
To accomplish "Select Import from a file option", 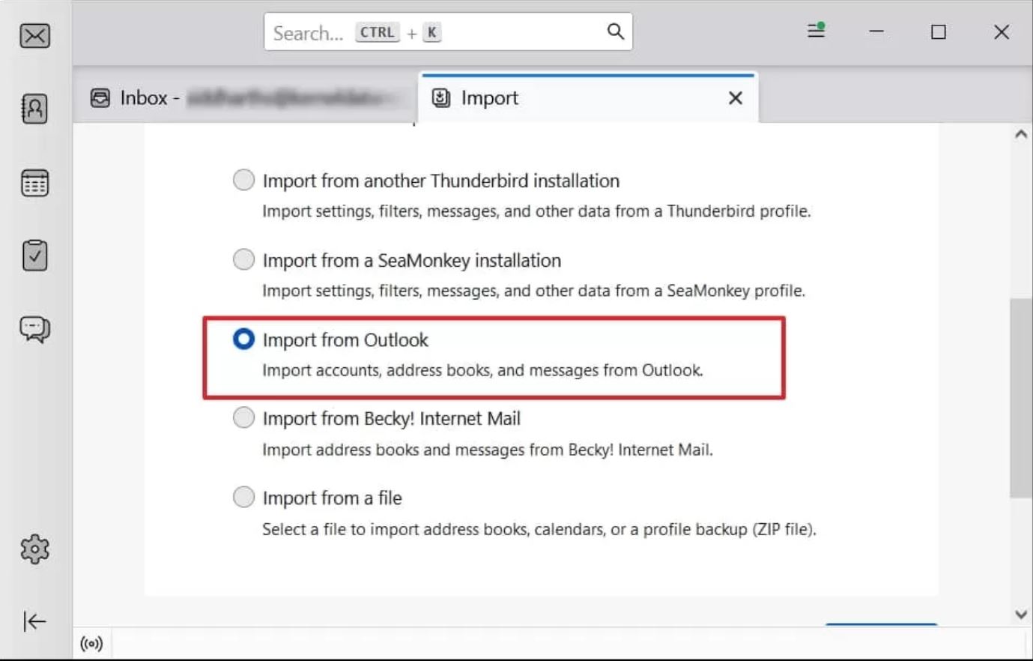I will (x=243, y=497).
